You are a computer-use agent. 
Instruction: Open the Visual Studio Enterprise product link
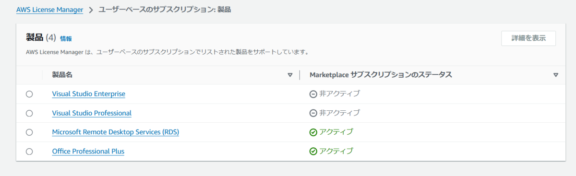pos(89,94)
